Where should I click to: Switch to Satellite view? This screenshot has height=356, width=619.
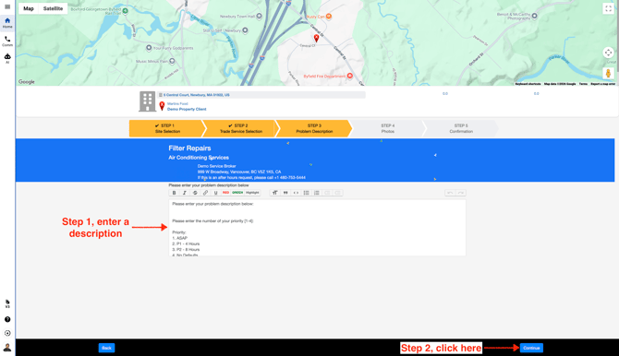pos(53,8)
